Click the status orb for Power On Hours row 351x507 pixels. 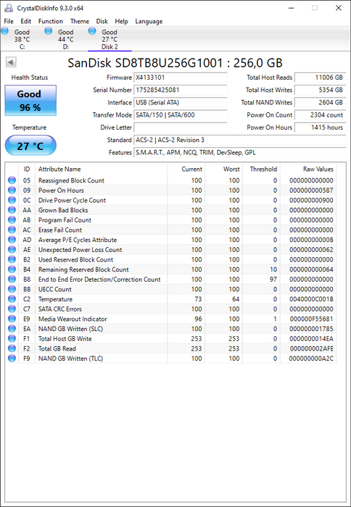[12, 190]
